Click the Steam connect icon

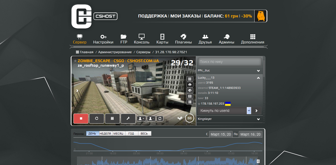pos(180,118)
